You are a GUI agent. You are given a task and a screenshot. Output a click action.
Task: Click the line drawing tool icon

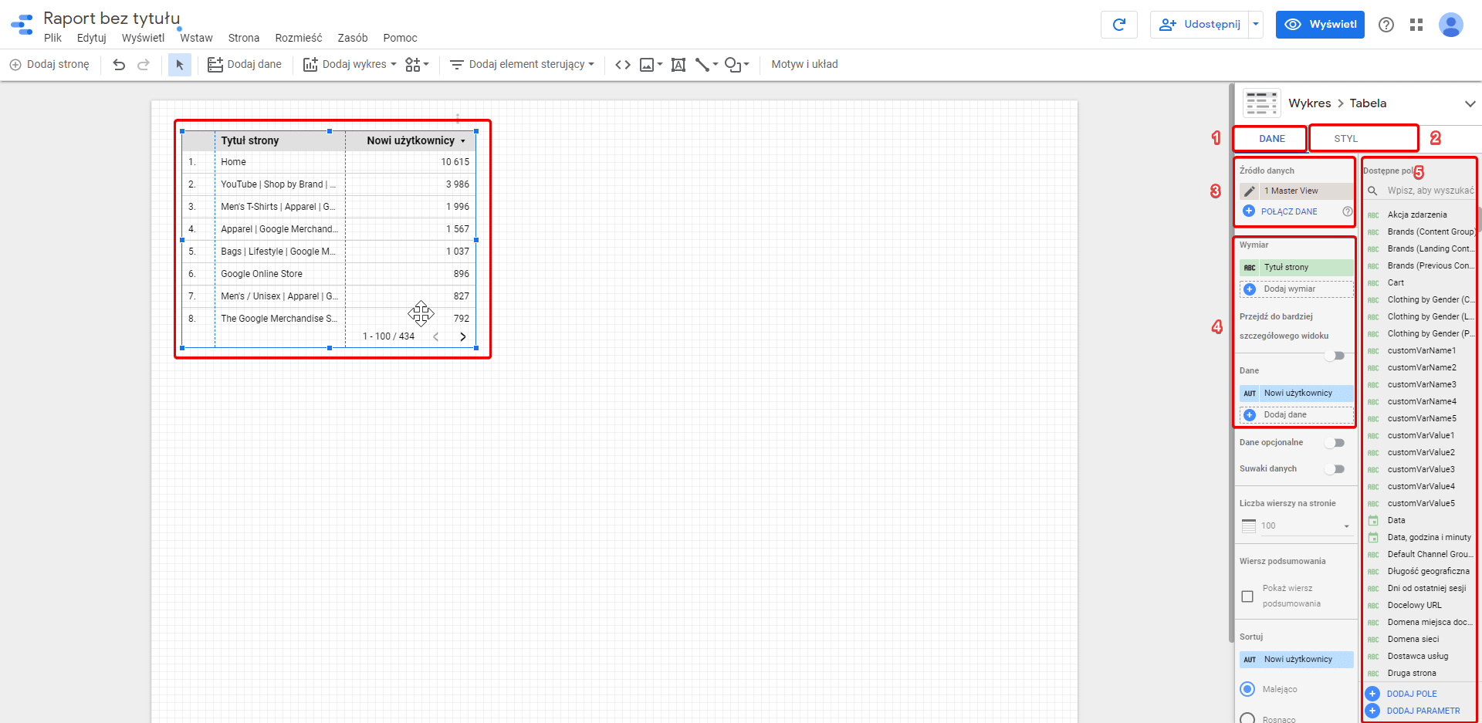point(702,65)
